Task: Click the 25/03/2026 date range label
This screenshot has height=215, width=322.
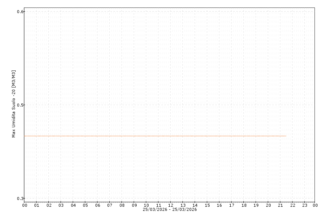Action: coord(170,209)
